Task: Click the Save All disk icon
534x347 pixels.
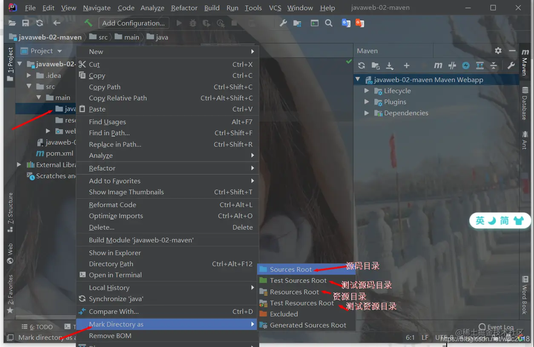Action: point(26,23)
